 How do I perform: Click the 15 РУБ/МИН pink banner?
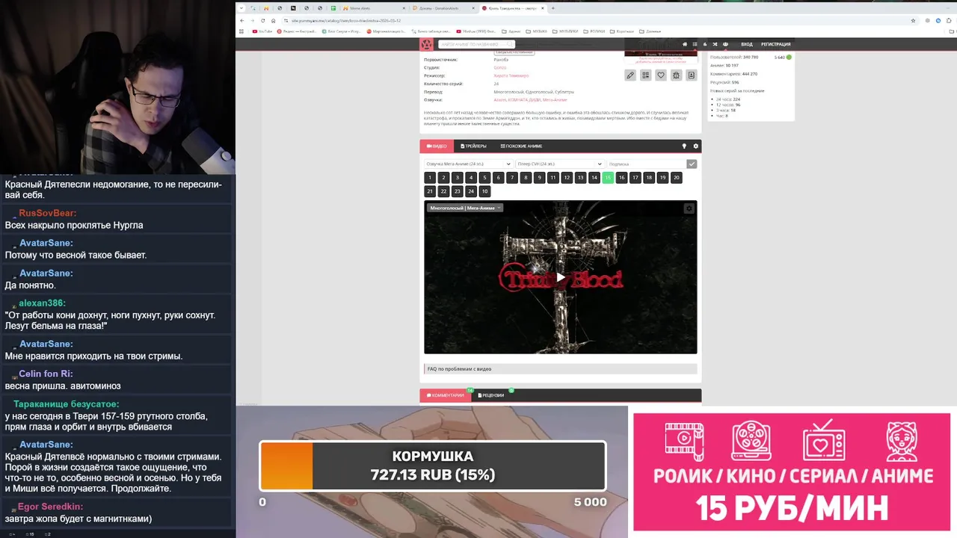pyautogui.click(x=792, y=471)
